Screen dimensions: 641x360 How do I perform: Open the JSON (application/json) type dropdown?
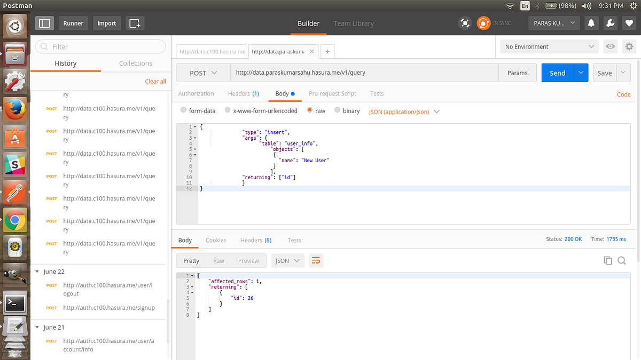click(x=404, y=110)
